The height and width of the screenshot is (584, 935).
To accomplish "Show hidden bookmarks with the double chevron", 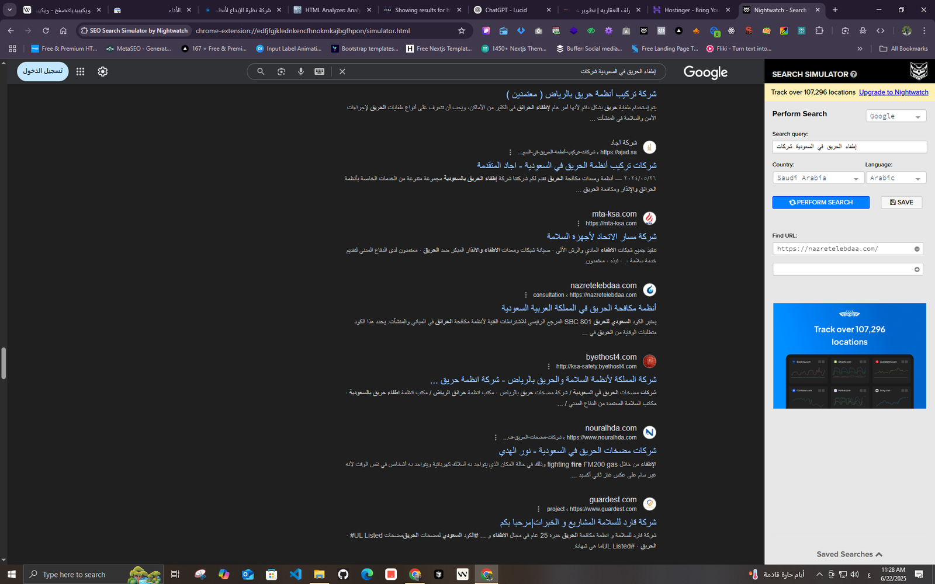I will (860, 48).
